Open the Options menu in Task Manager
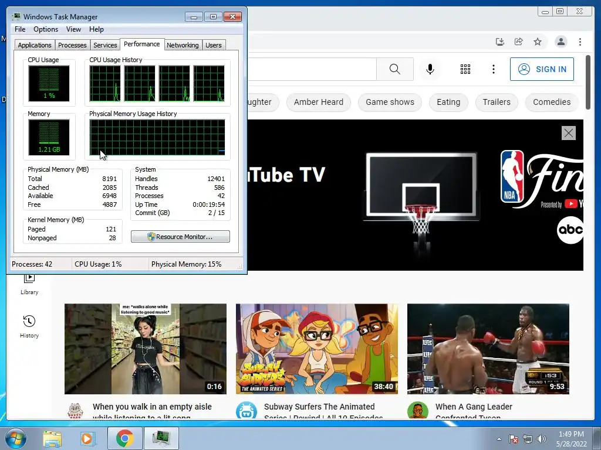 tap(46, 29)
